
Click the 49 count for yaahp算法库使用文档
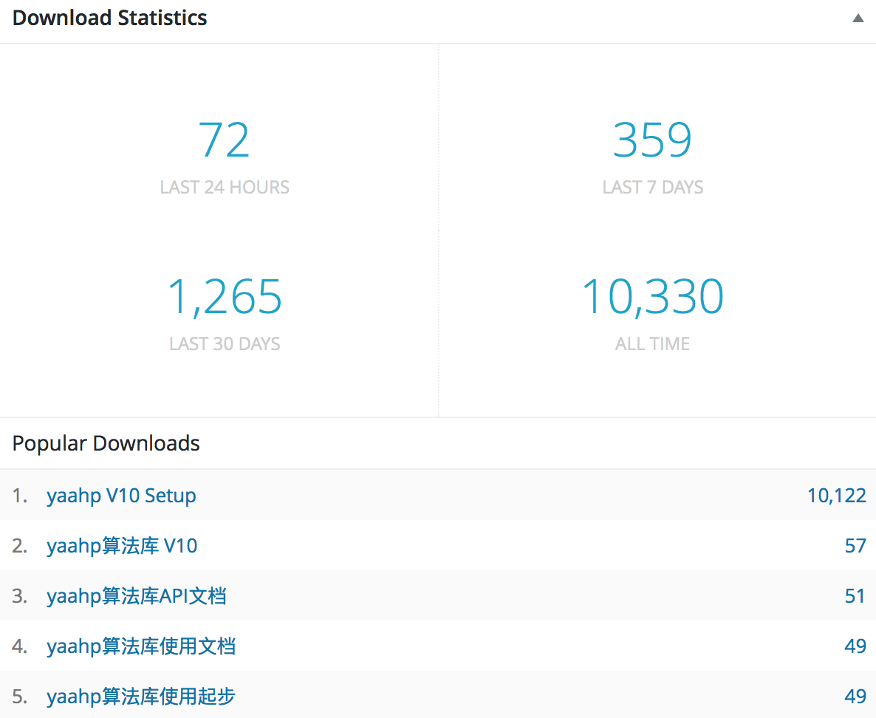pyautogui.click(x=855, y=646)
